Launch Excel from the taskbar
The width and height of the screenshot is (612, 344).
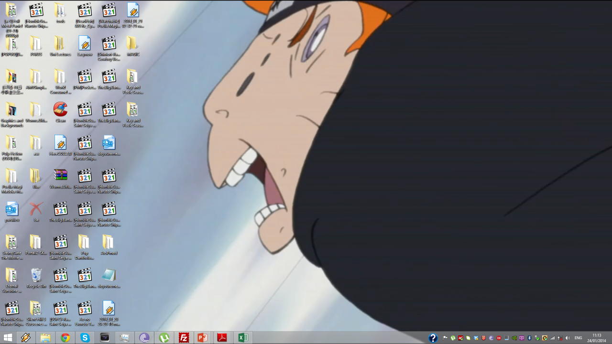[x=242, y=338]
